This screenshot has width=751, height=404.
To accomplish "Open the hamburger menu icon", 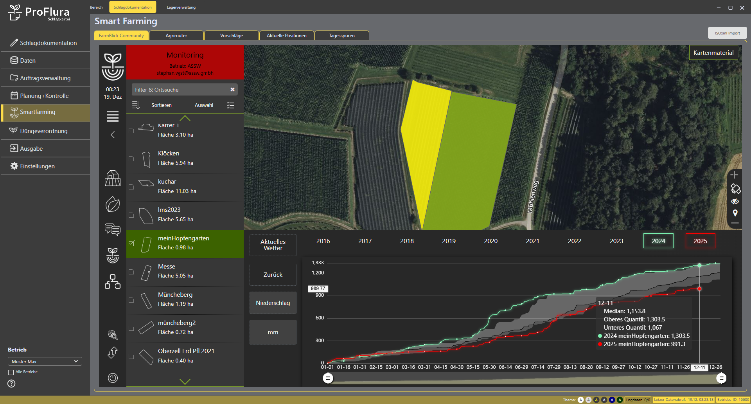I will tap(113, 116).
